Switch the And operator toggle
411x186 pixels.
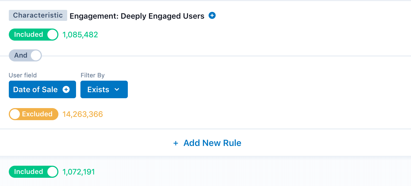point(25,55)
